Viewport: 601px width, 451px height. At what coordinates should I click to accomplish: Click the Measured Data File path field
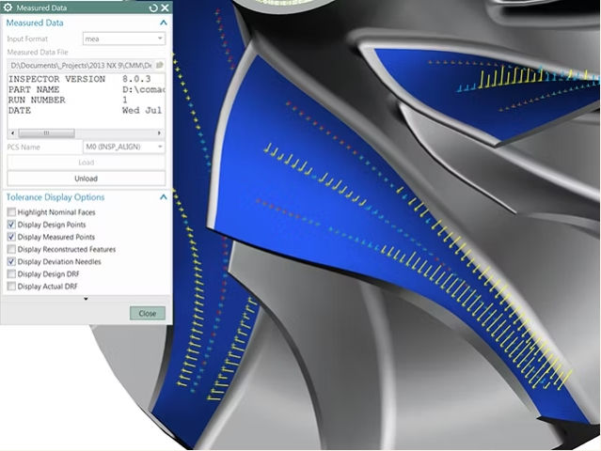80,65
